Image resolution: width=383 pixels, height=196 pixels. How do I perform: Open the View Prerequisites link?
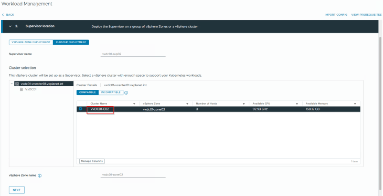[x=366, y=15]
